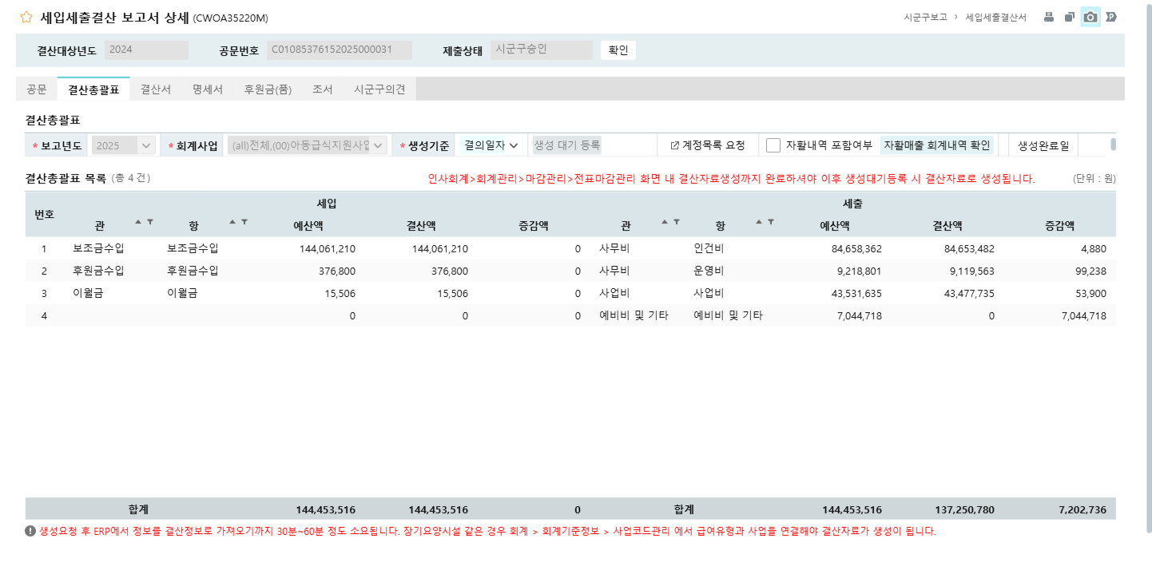Click the duplicate window icon
The image size is (1152, 566).
coord(1070,17)
